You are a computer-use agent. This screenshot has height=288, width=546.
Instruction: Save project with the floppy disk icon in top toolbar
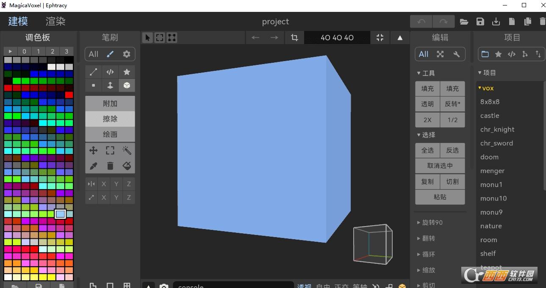point(480,22)
